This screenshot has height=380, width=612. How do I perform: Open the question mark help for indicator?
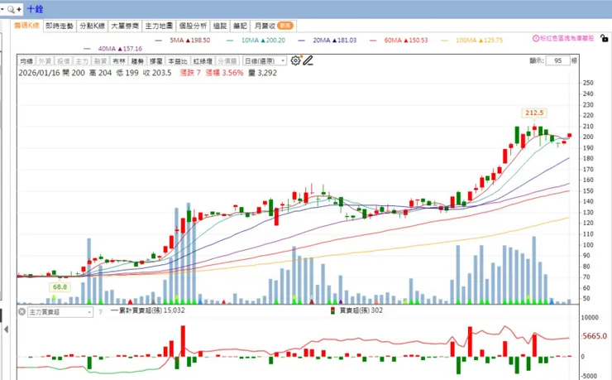100,312
